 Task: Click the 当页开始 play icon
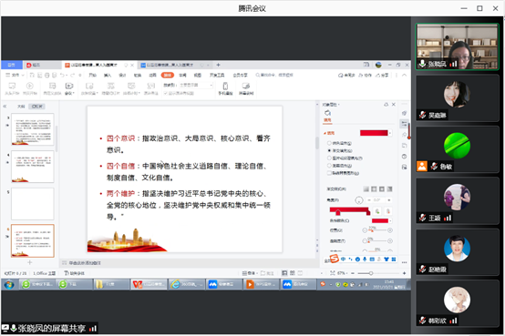coord(30,86)
